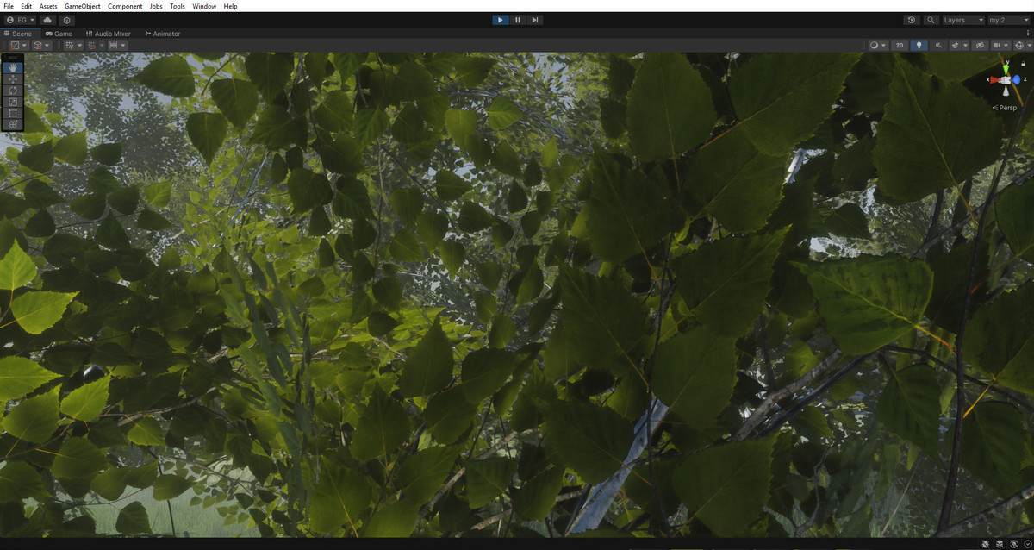The height and width of the screenshot is (550, 1034).
Task: Toggle scene lighting bulb button
Action: [919, 45]
